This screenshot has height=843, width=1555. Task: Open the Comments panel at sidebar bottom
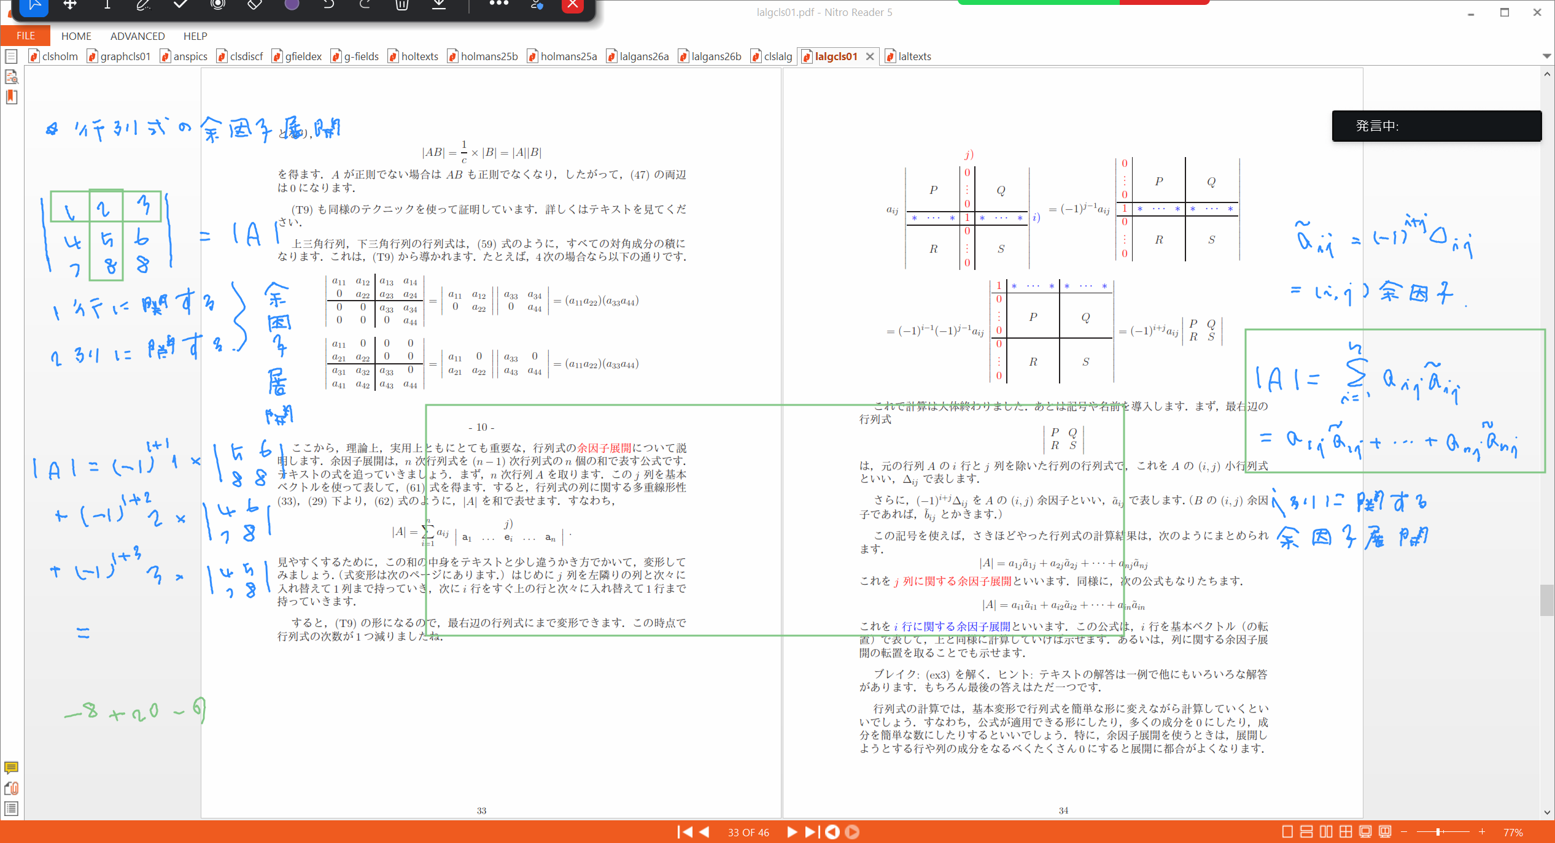click(11, 768)
